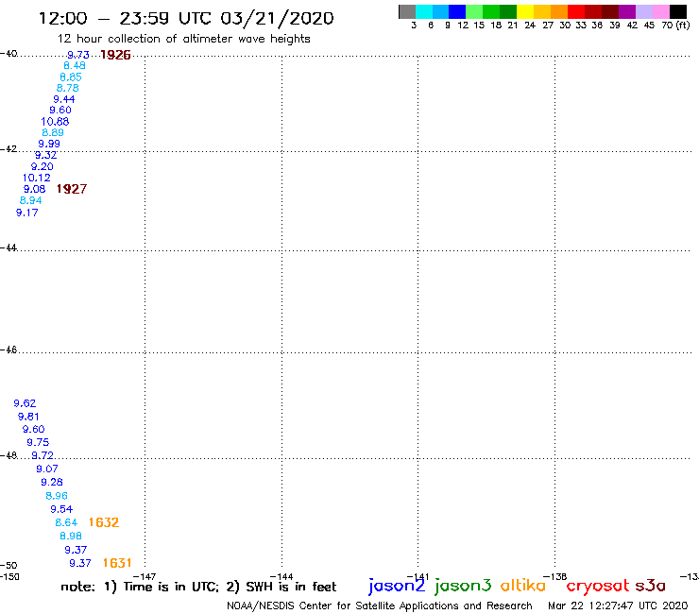Click the "-138" longitude axis label
Image resolution: width=699 pixels, height=614 pixels.
[555, 576]
